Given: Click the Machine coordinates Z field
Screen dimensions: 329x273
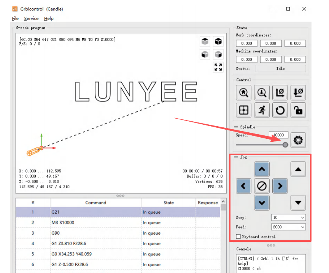Looking at the screenshot, I should pyautogui.click(x=295, y=59).
